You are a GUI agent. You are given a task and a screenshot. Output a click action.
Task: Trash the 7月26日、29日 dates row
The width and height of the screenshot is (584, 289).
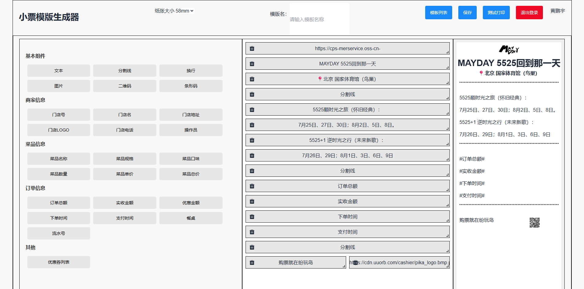[252, 156]
